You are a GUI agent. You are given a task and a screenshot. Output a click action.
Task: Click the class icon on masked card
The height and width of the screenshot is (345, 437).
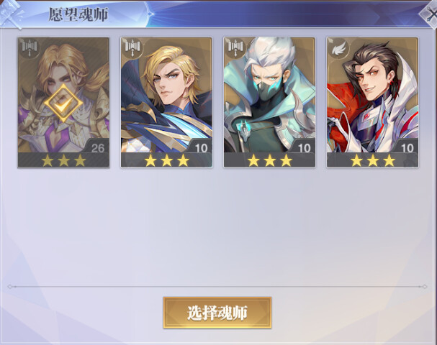236,47
